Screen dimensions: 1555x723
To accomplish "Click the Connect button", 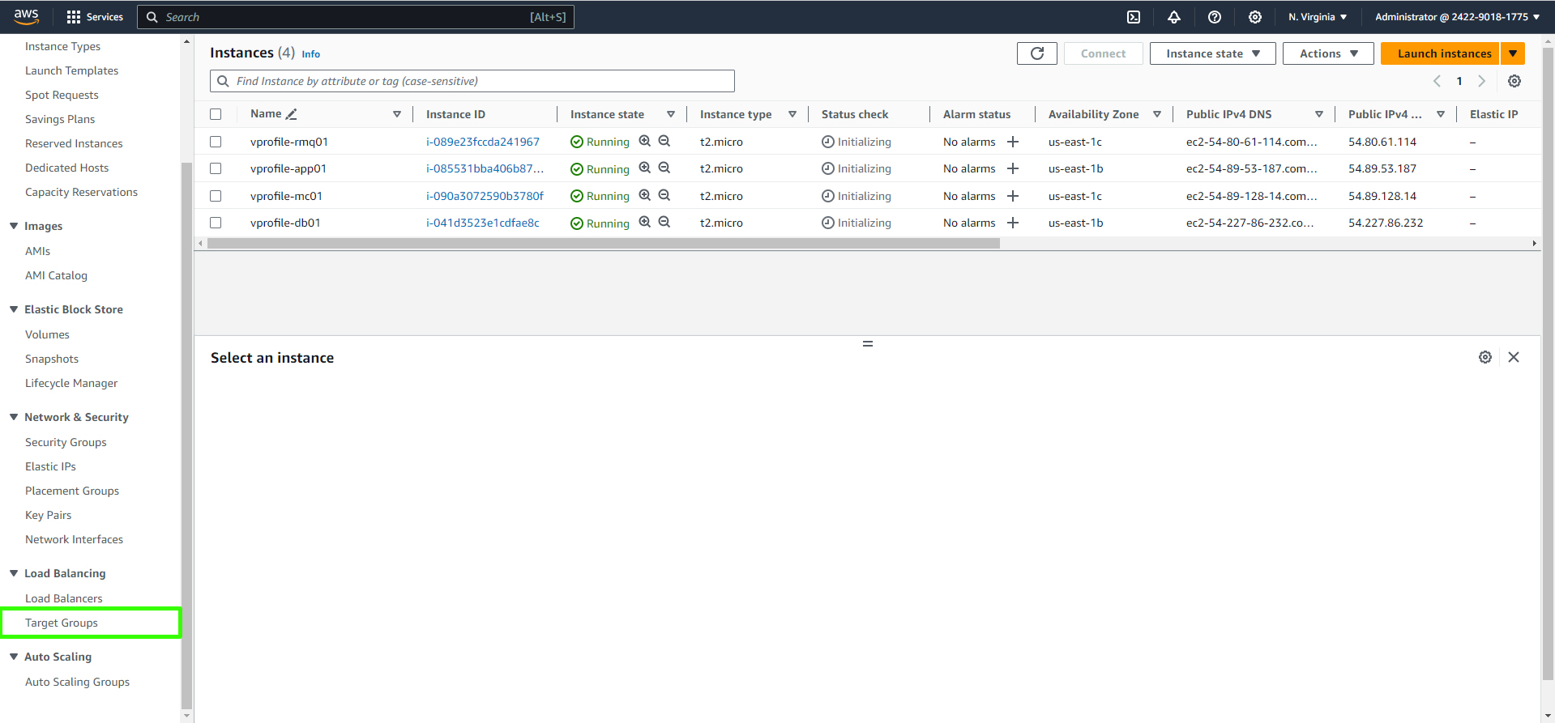I will click(1103, 53).
